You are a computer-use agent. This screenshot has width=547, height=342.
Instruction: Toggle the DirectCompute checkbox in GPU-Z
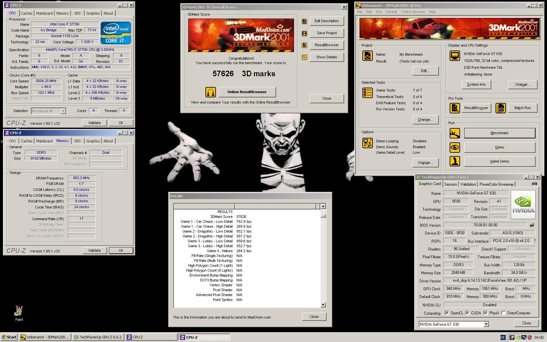point(504,313)
